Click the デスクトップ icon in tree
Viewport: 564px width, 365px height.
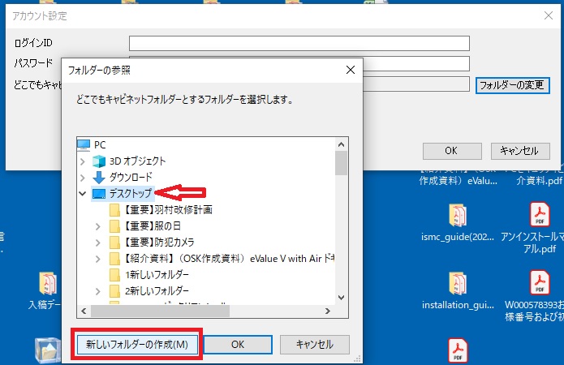(99, 194)
